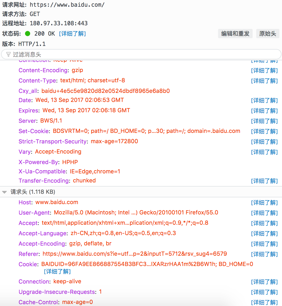Click the 原始头 button
The height and width of the screenshot is (306, 282).
(268, 34)
